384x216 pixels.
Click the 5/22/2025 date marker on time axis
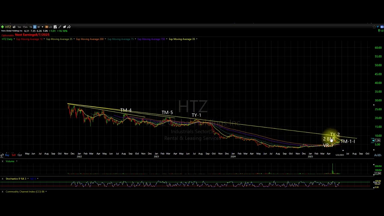[x=340, y=155]
